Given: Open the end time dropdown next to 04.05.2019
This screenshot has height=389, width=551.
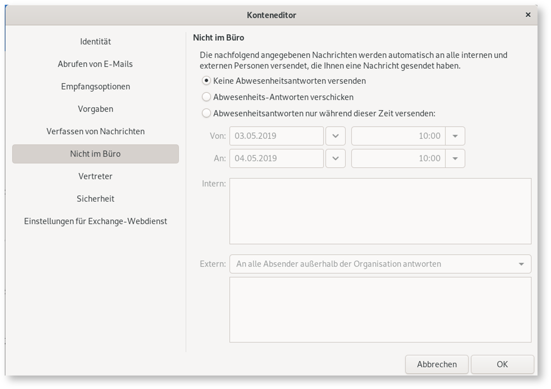Looking at the screenshot, I should 455,158.
